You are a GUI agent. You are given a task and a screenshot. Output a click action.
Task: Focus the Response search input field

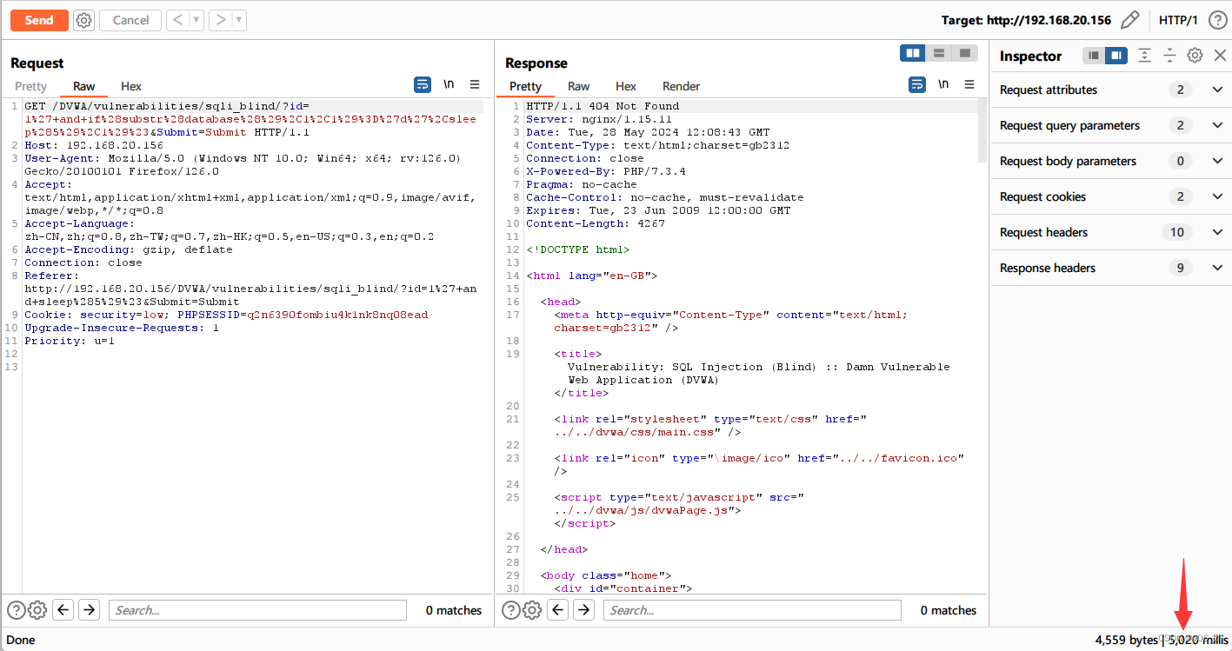(x=752, y=610)
